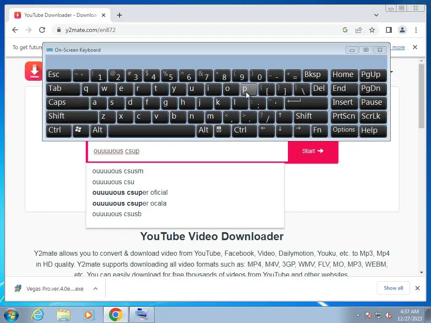Click the address bar URL y2mate.com/en872
Viewport: 431px width, 323px height.
[x=90, y=30]
